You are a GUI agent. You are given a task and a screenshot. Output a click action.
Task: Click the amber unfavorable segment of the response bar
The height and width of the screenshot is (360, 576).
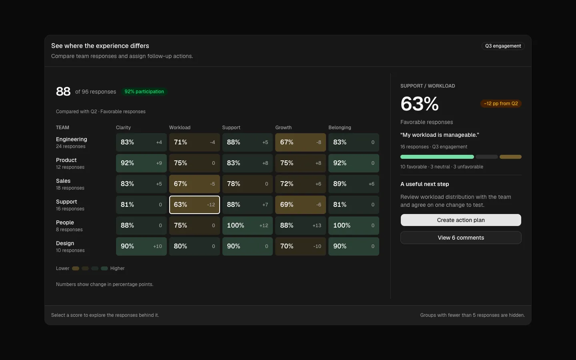click(510, 157)
